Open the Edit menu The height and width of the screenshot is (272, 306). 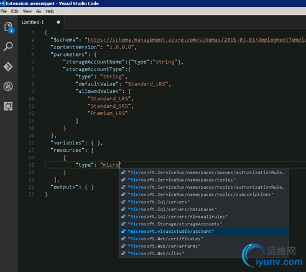coord(14,11)
